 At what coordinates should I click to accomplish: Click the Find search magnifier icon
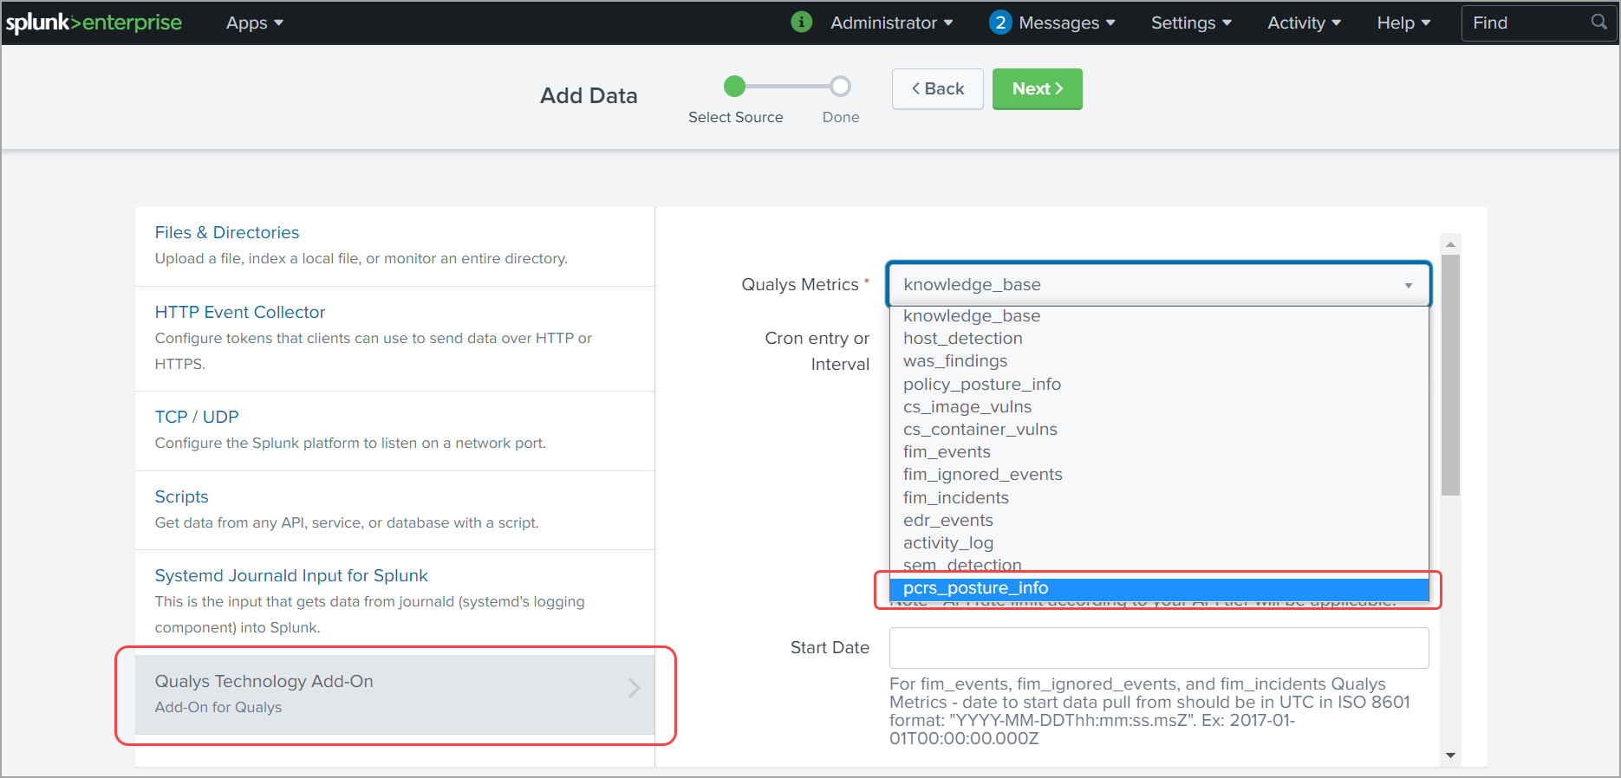pos(1598,23)
